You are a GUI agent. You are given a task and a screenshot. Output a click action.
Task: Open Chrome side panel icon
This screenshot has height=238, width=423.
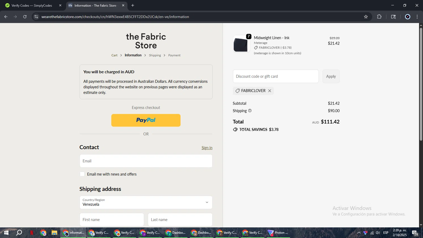point(393,17)
